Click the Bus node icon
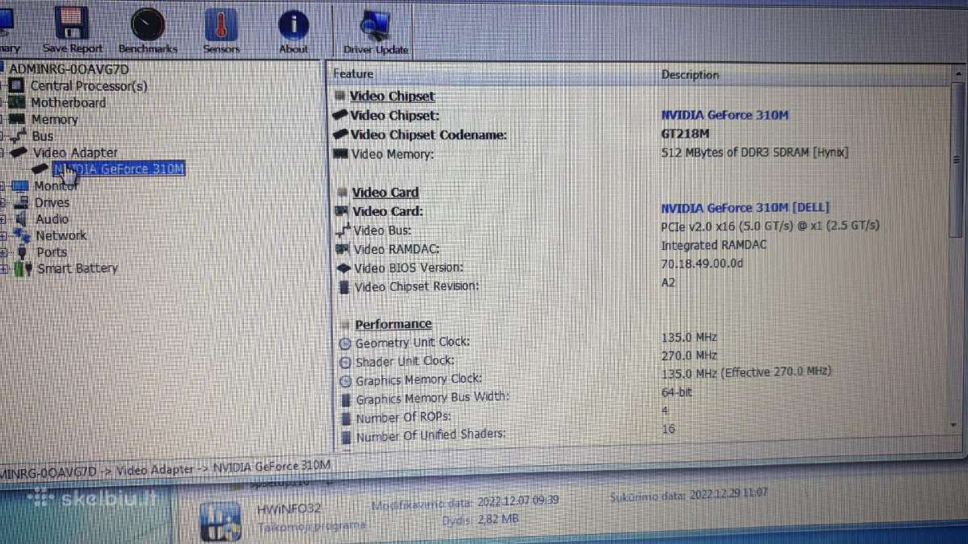The image size is (968, 544). pyautogui.click(x=19, y=136)
